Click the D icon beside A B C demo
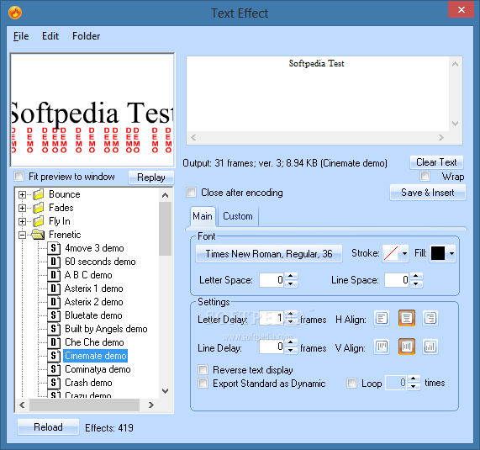Screen dimensions: 480x450 point(54,275)
